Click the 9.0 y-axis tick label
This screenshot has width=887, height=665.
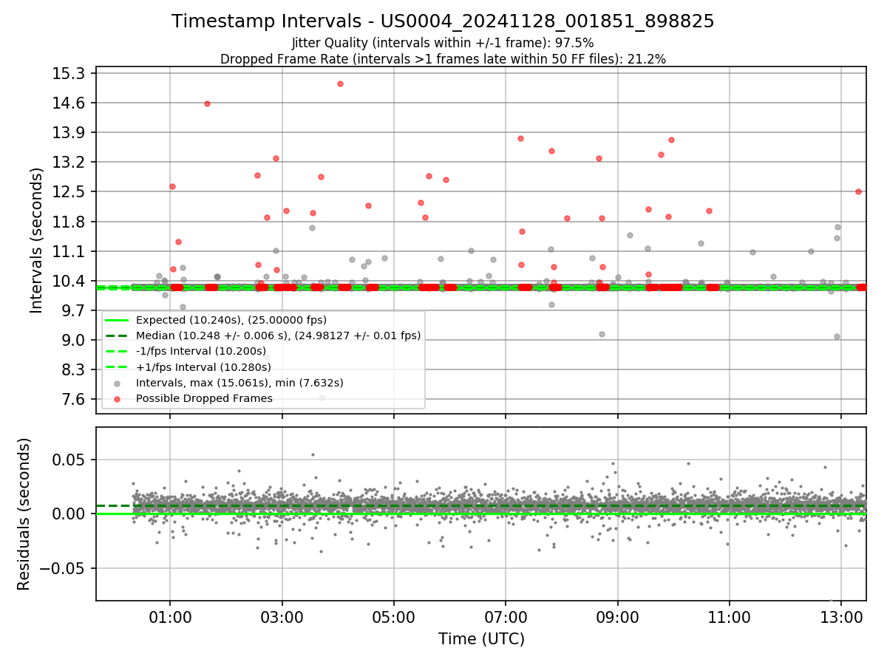[x=75, y=340]
